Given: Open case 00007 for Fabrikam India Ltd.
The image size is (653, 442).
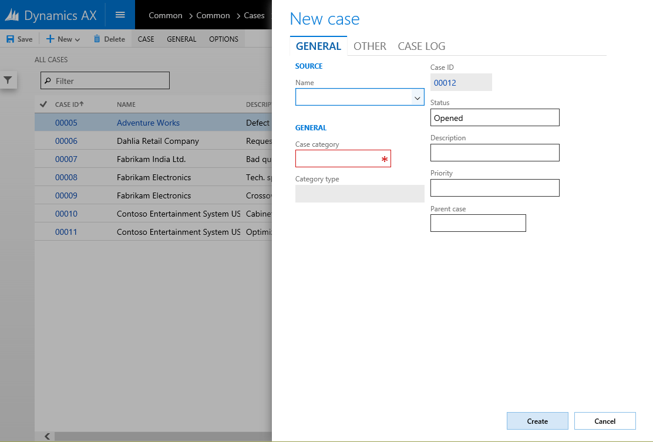Looking at the screenshot, I should pyautogui.click(x=66, y=159).
